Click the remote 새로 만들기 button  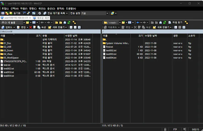[x=161, y=27]
